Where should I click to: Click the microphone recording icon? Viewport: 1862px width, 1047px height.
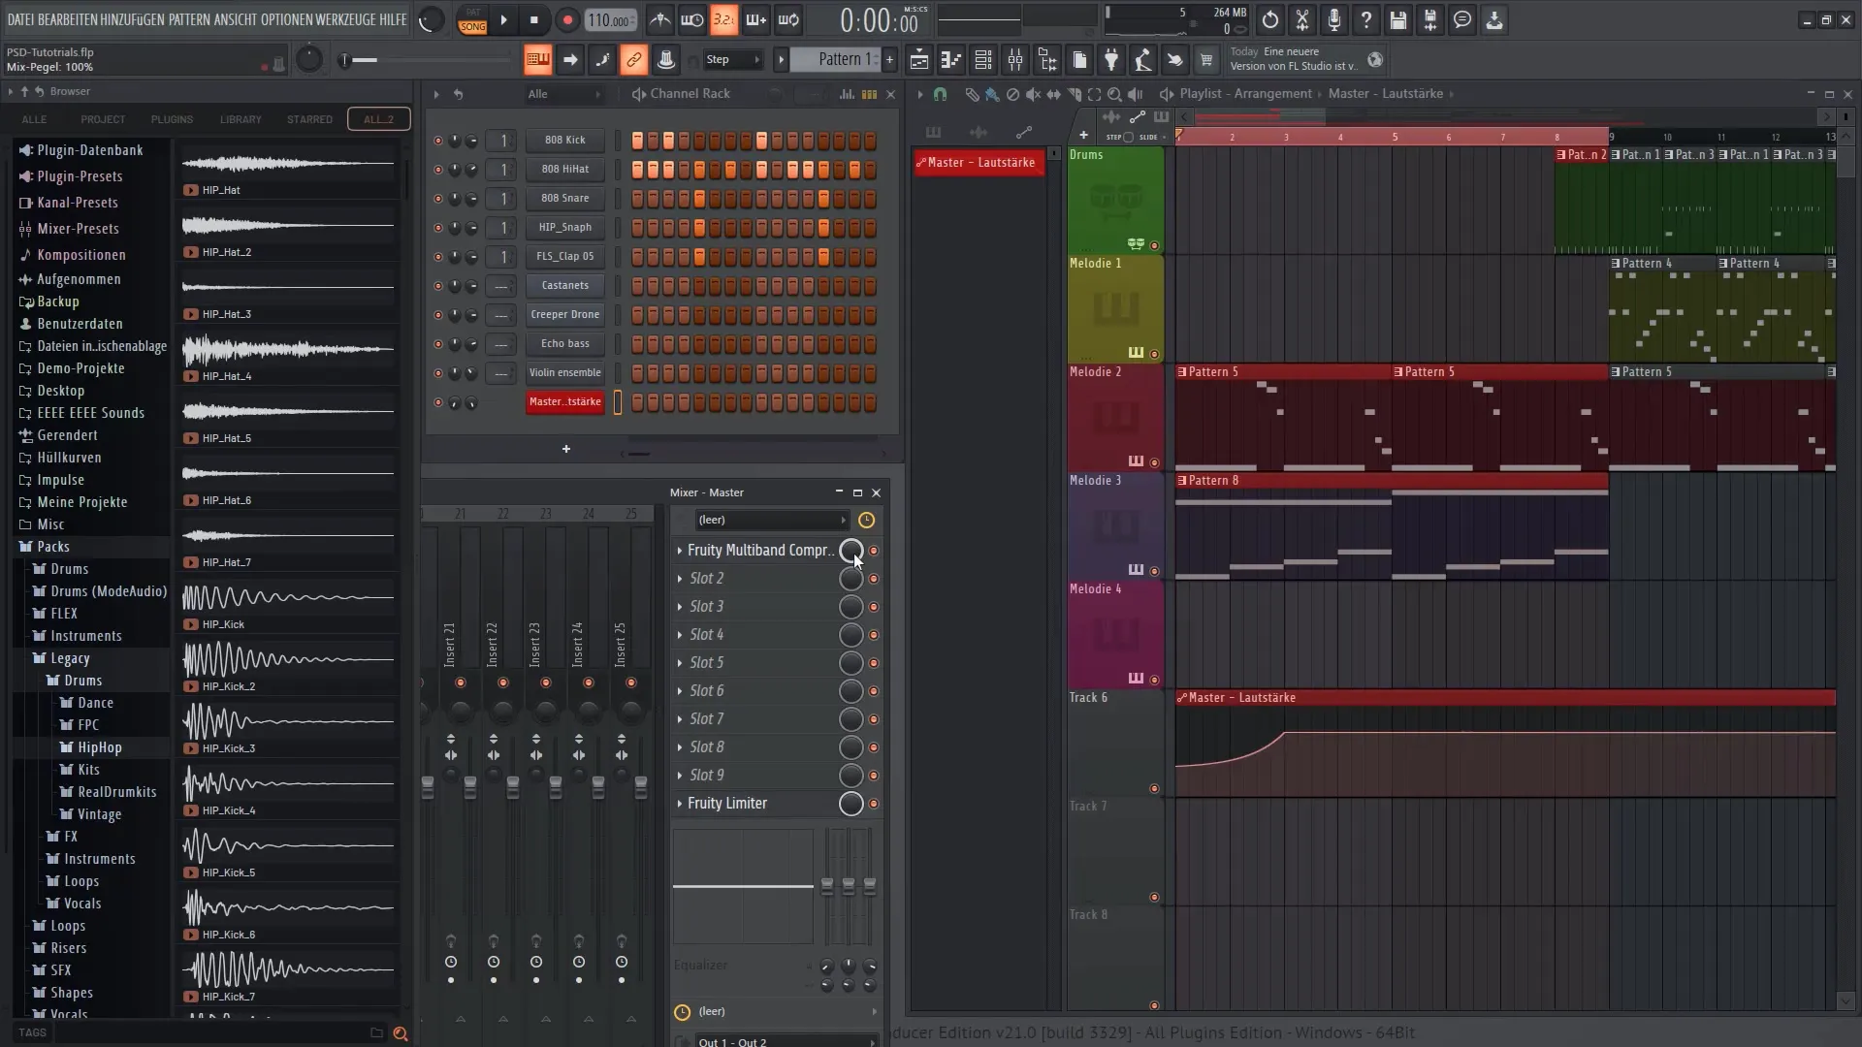1333,19
